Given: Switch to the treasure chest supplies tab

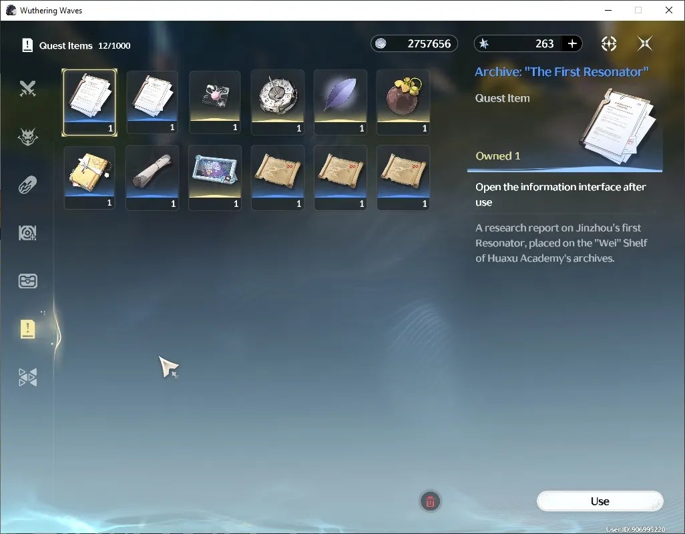Looking at the screenshot, I should click(27, 281).
